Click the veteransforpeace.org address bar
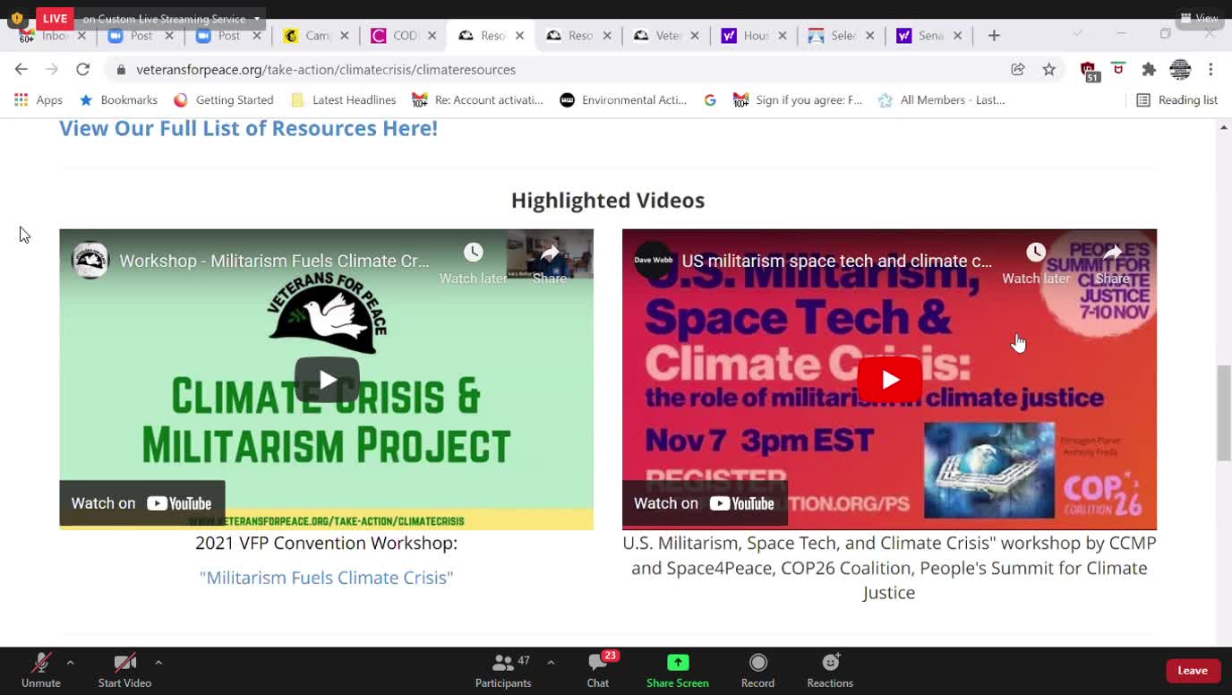 [326, 69]
